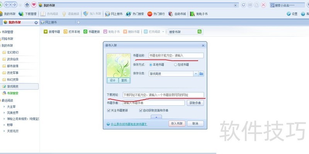Collapse 最近阅读 section
The image size is (309, 154).
pos(7,100)
